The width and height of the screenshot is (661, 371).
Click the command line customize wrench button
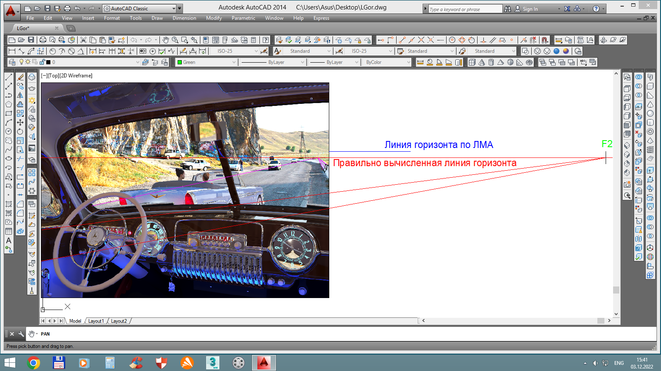pyautogui.click(x=21, y=334)
